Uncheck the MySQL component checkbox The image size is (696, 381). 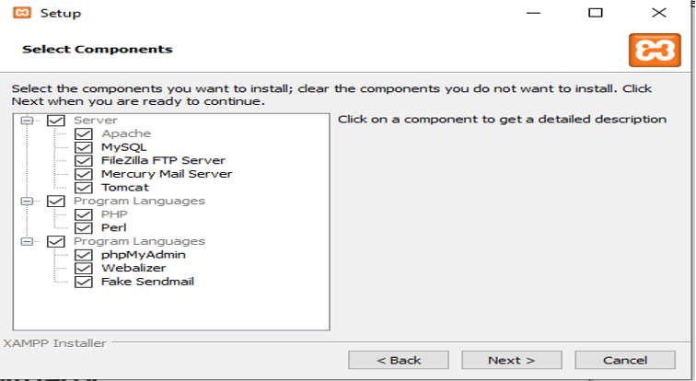pyautogui.click(x=84, y=147)
